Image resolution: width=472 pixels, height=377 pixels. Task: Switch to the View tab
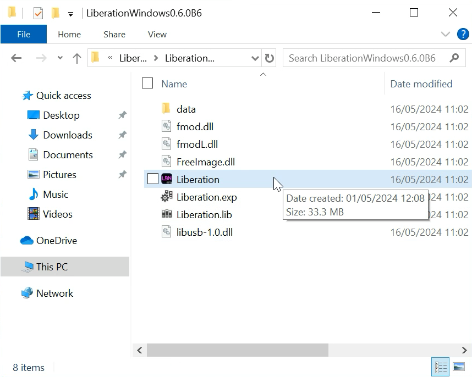point(157,34)
